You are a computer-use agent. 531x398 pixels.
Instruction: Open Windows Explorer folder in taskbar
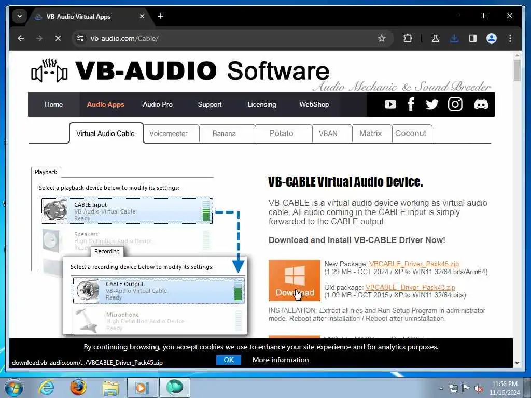coord(111,388)
